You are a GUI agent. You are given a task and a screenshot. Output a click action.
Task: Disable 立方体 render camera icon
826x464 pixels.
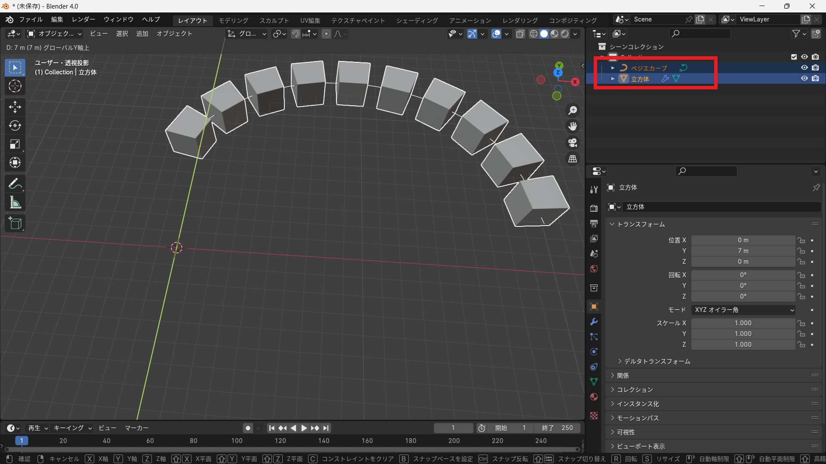[815, 78]
